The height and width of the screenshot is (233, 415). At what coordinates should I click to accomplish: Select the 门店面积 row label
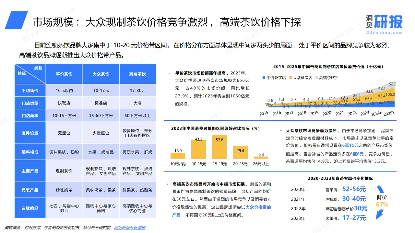(30, 116)
